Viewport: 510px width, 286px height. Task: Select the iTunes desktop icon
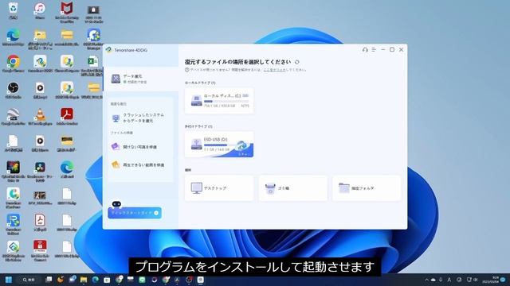(x=40, y=10)
